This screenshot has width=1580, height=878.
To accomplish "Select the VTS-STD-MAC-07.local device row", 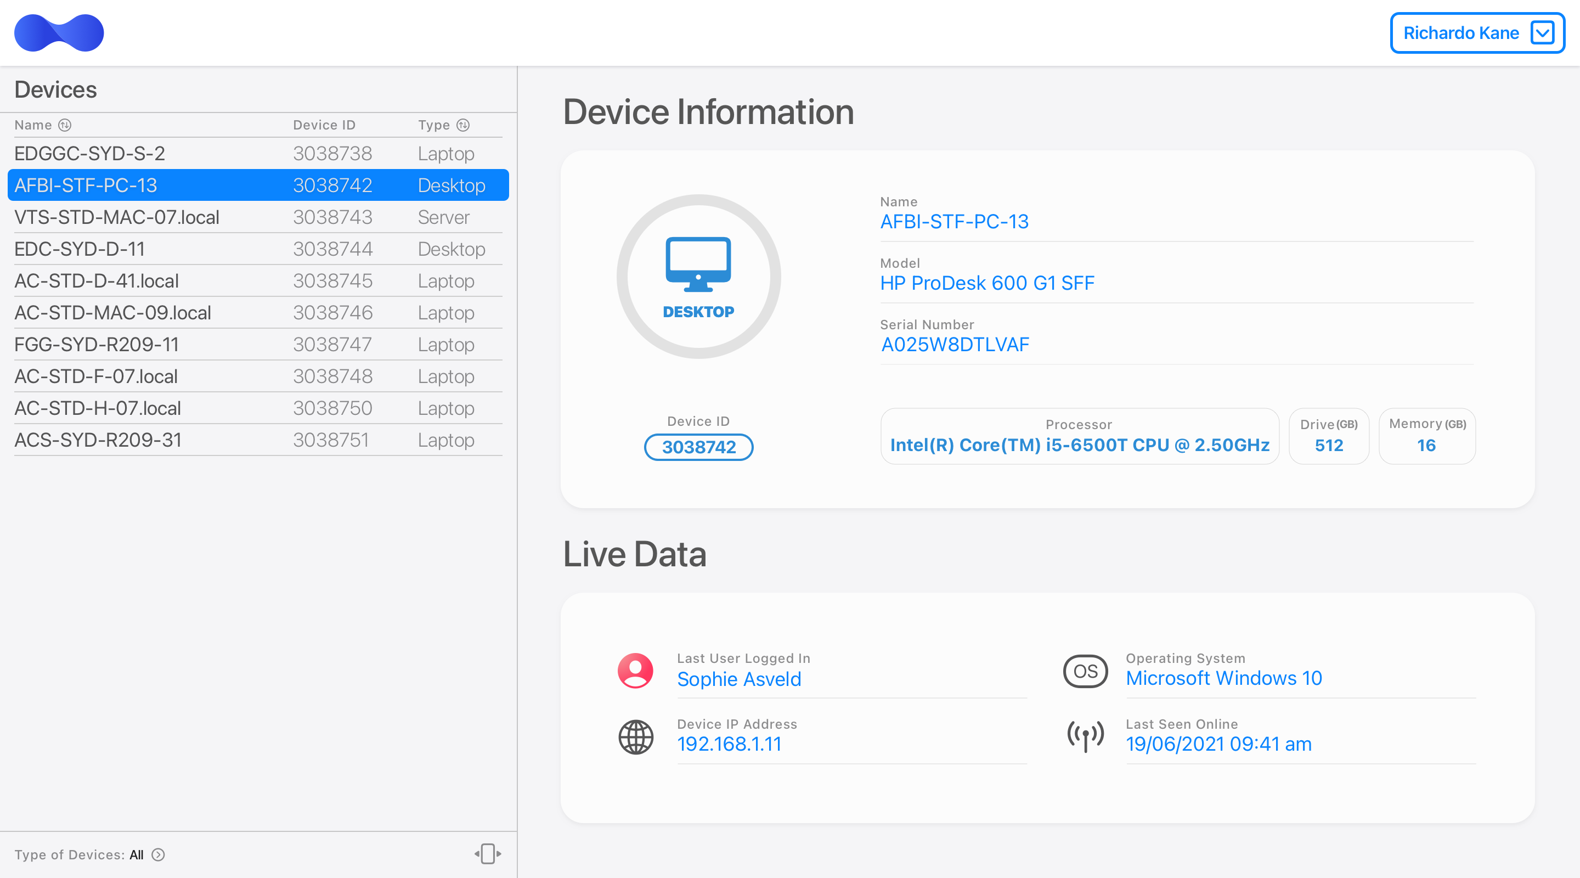I will [x=258, y=217].
